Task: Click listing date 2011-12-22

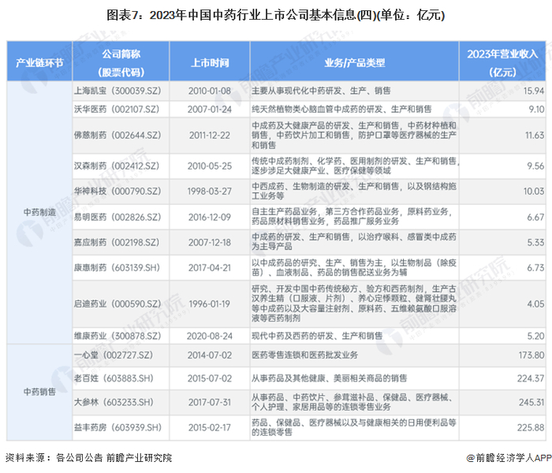Action: coord(210,136)
